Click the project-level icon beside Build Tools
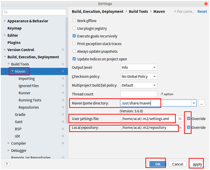Image resolution: width=210 pixels, height=170 pixels. [63, 64]
